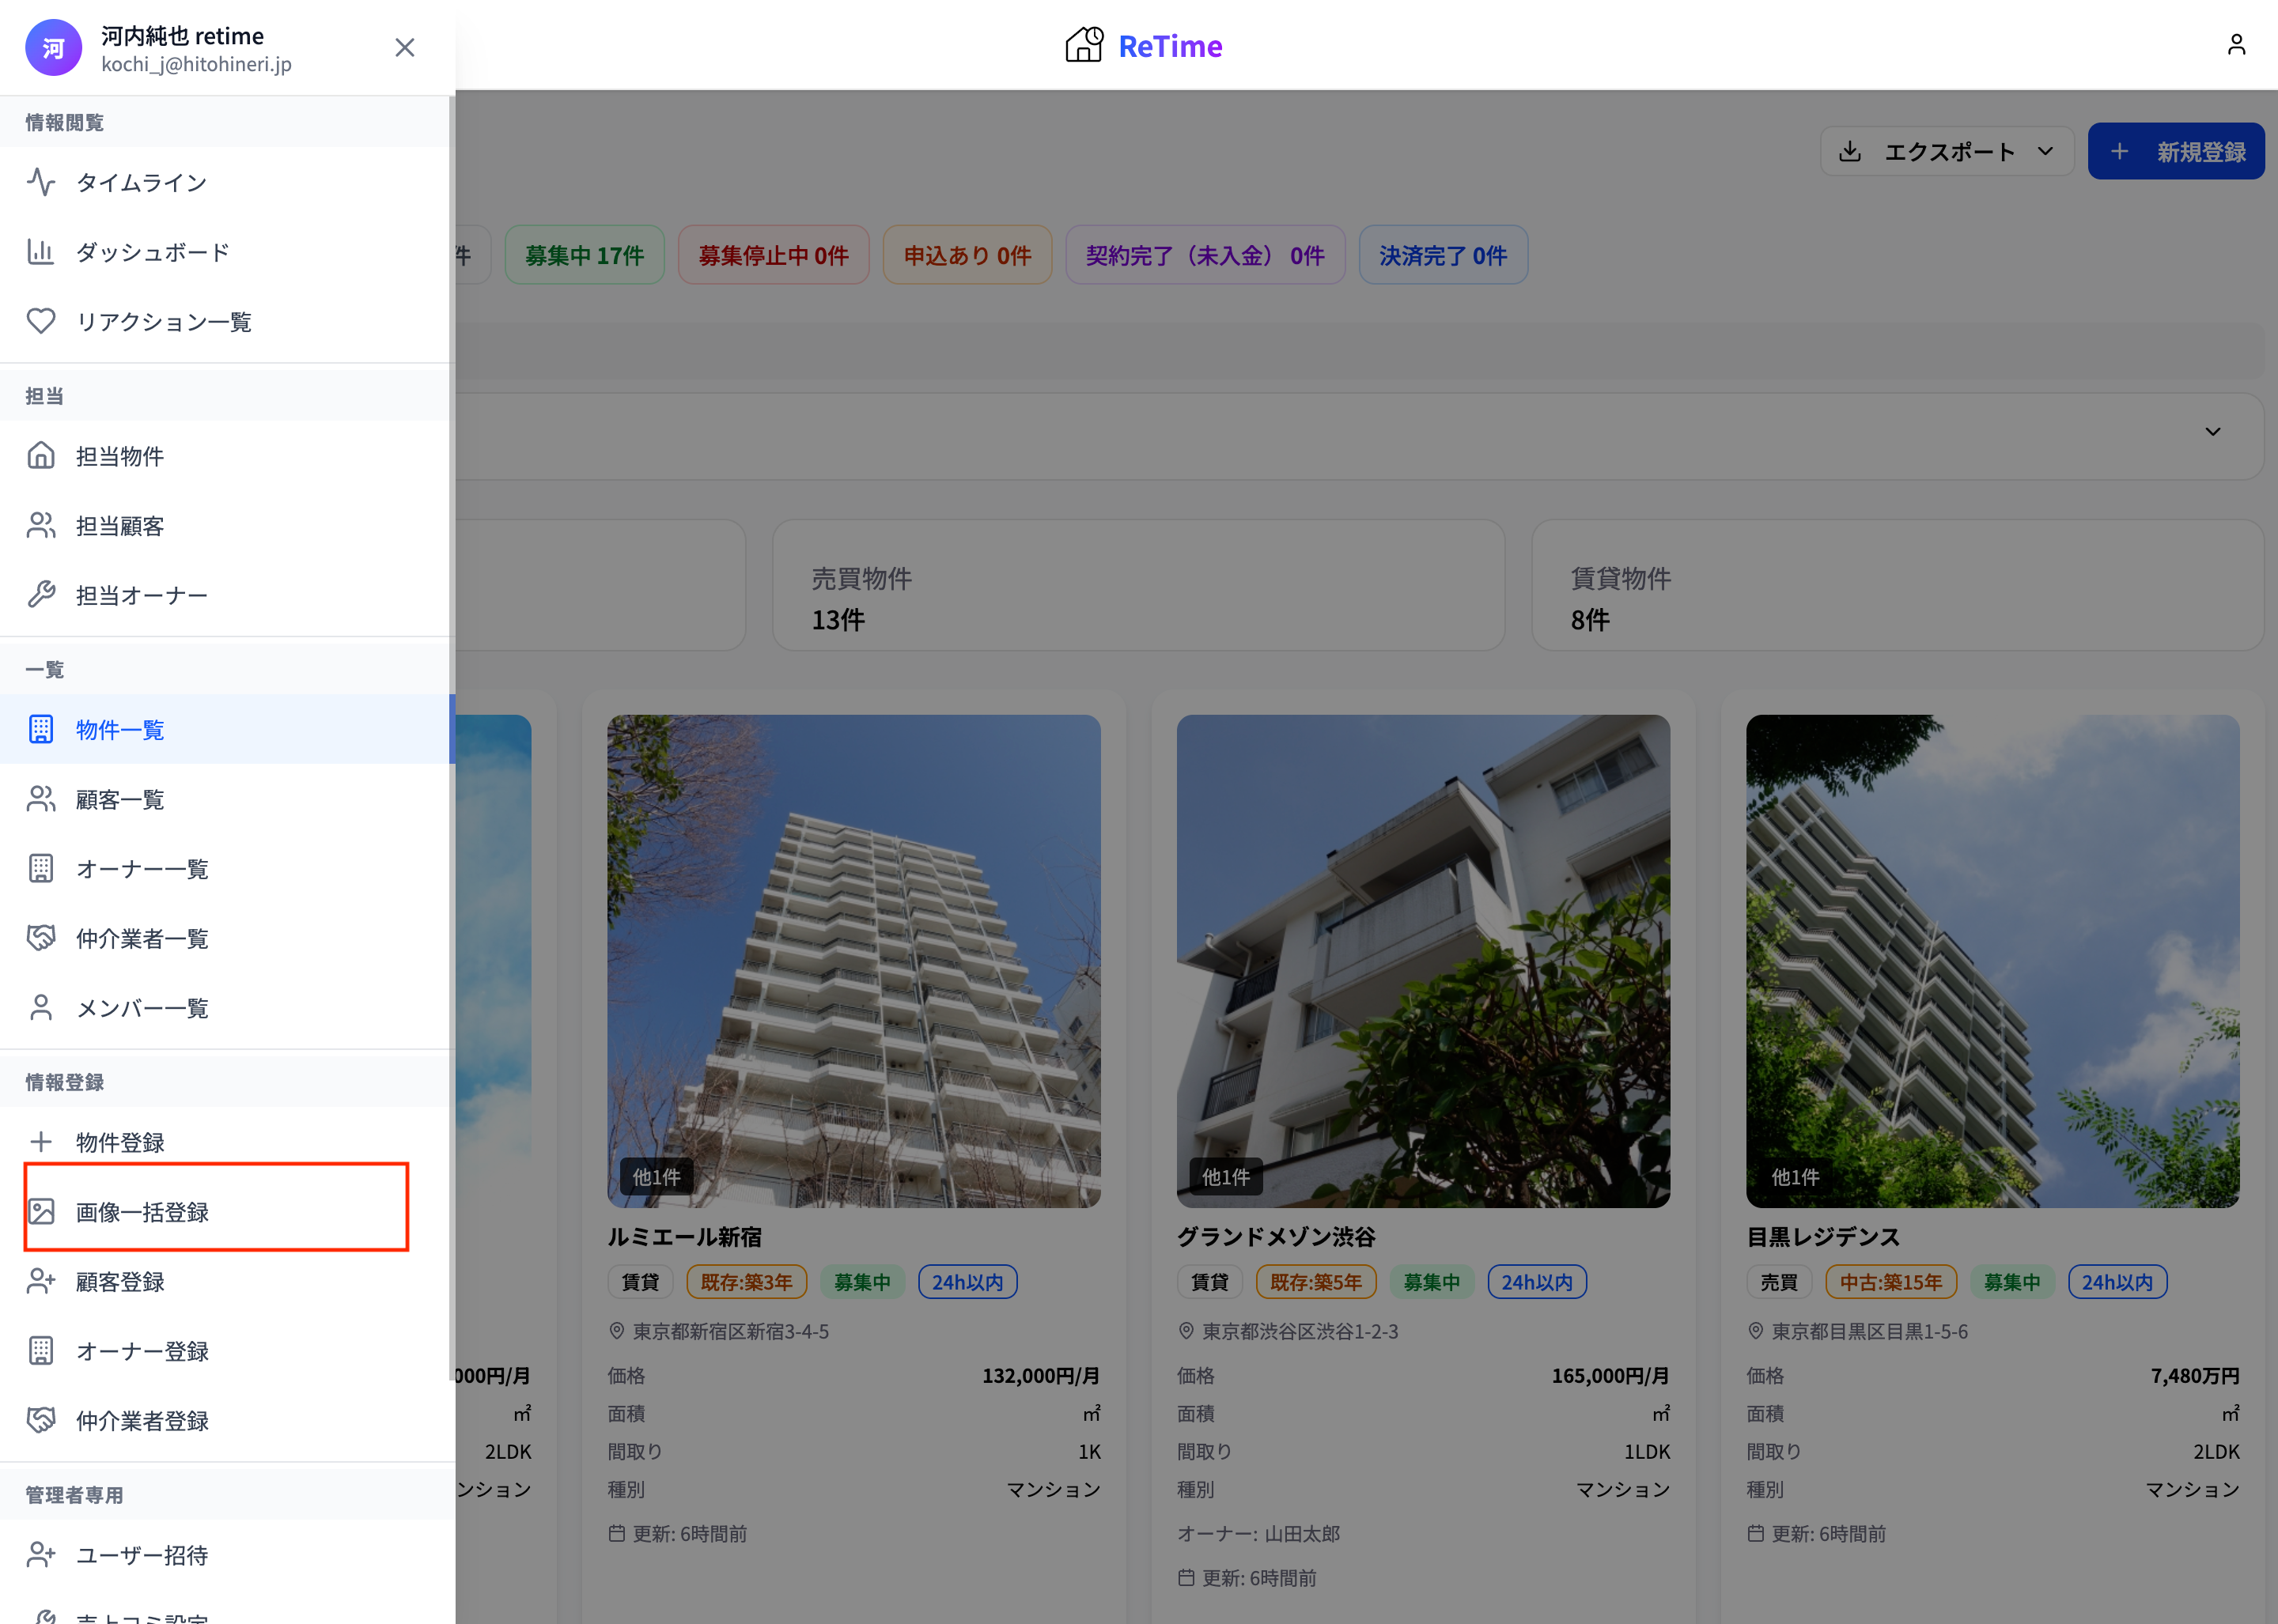
Task: Select 顧客一覧 from the sidebar menu
Action: point(119,798)
